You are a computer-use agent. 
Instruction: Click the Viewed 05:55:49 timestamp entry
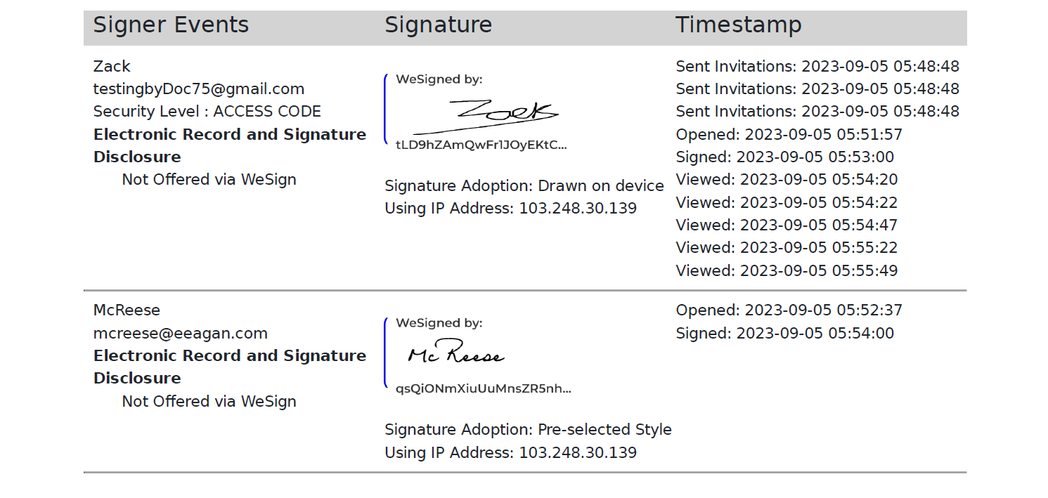point(787,270)
